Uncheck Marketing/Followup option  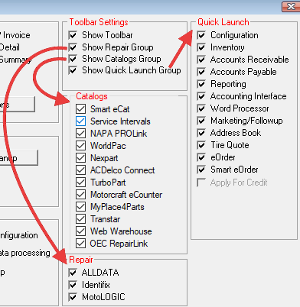click(201, 121)
